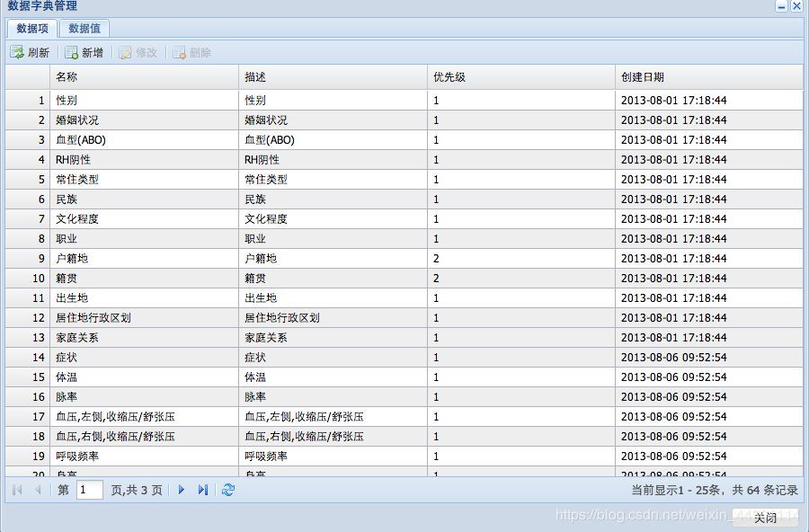Select the 脉率 name cell
809x532 pixels.
(x=144, y=397)
